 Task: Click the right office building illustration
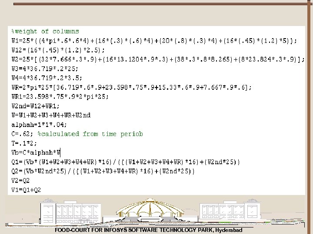pos(230,211)
